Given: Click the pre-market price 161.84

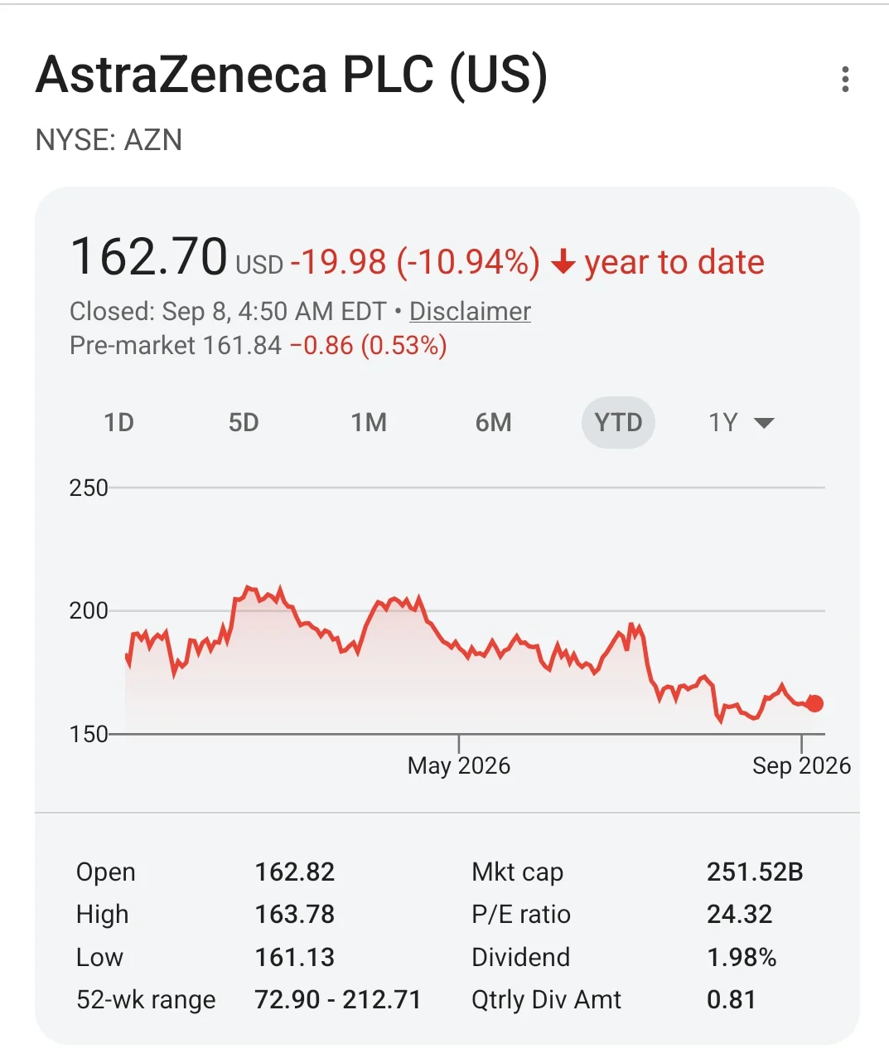Looking at the screenshot, I should (242, 345).
